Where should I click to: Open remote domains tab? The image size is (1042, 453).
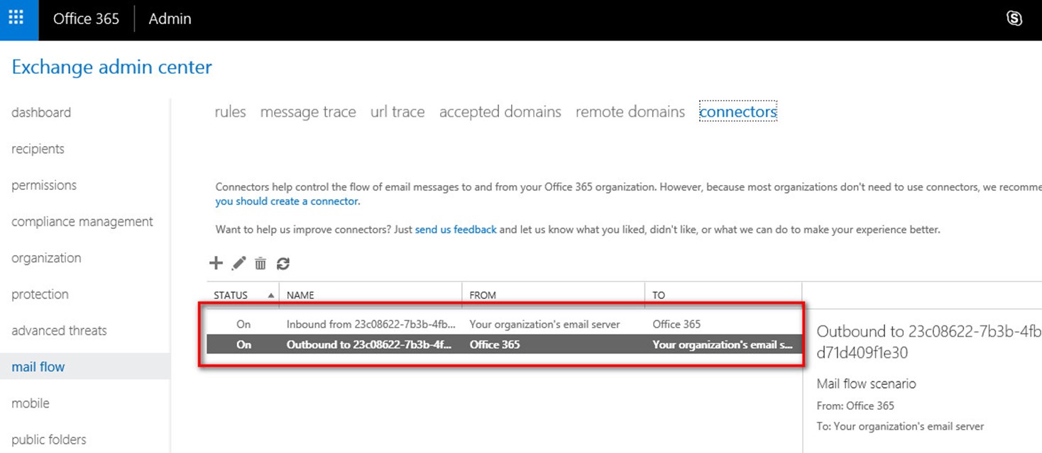point(630,112)
